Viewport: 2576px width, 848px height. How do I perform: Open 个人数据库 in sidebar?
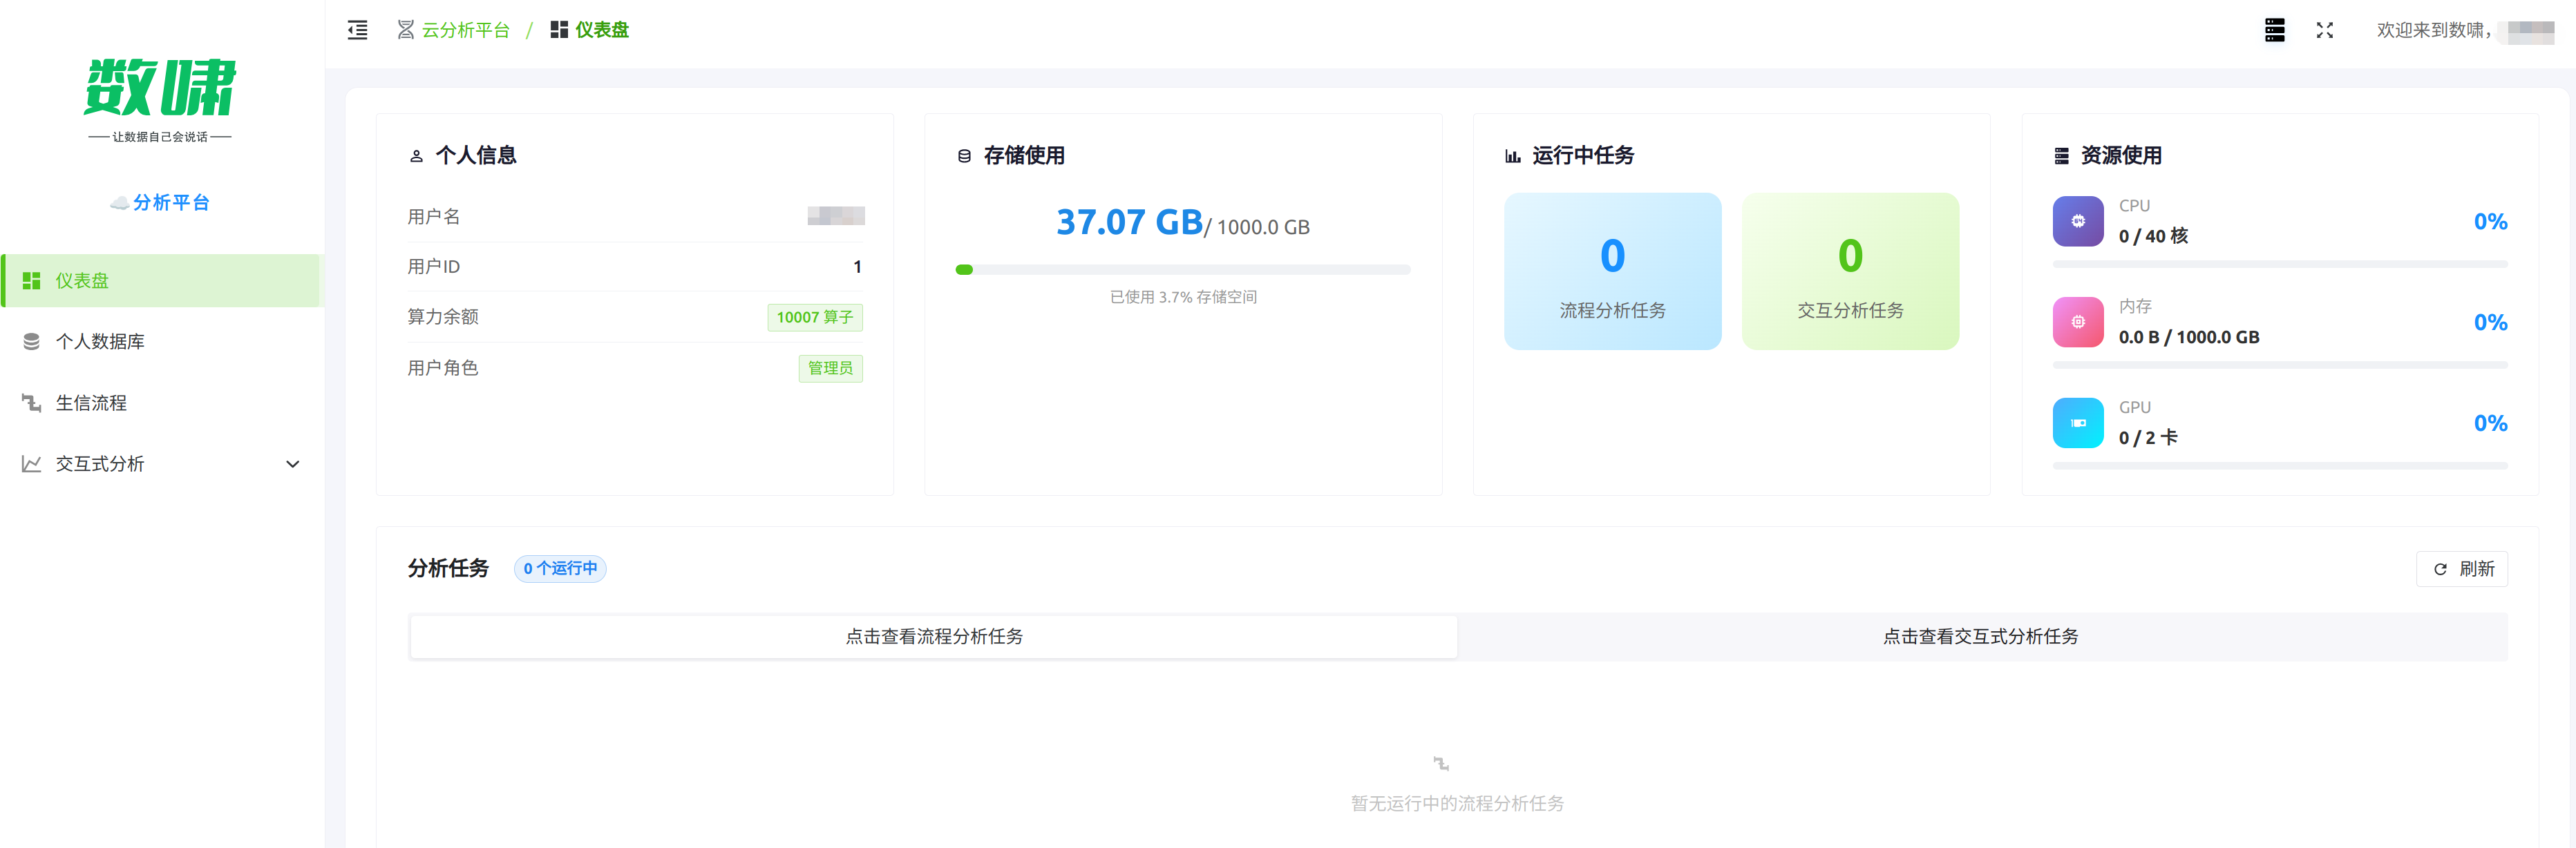(x=100, y=342)
